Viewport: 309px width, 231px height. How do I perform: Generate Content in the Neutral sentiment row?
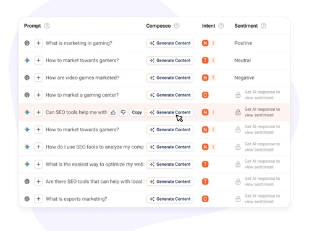point(170,60)
